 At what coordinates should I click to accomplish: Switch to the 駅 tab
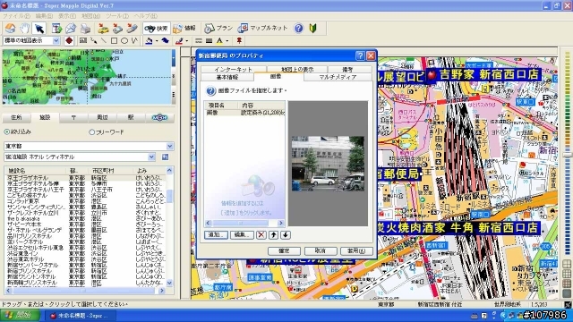[x=131, y=117]
